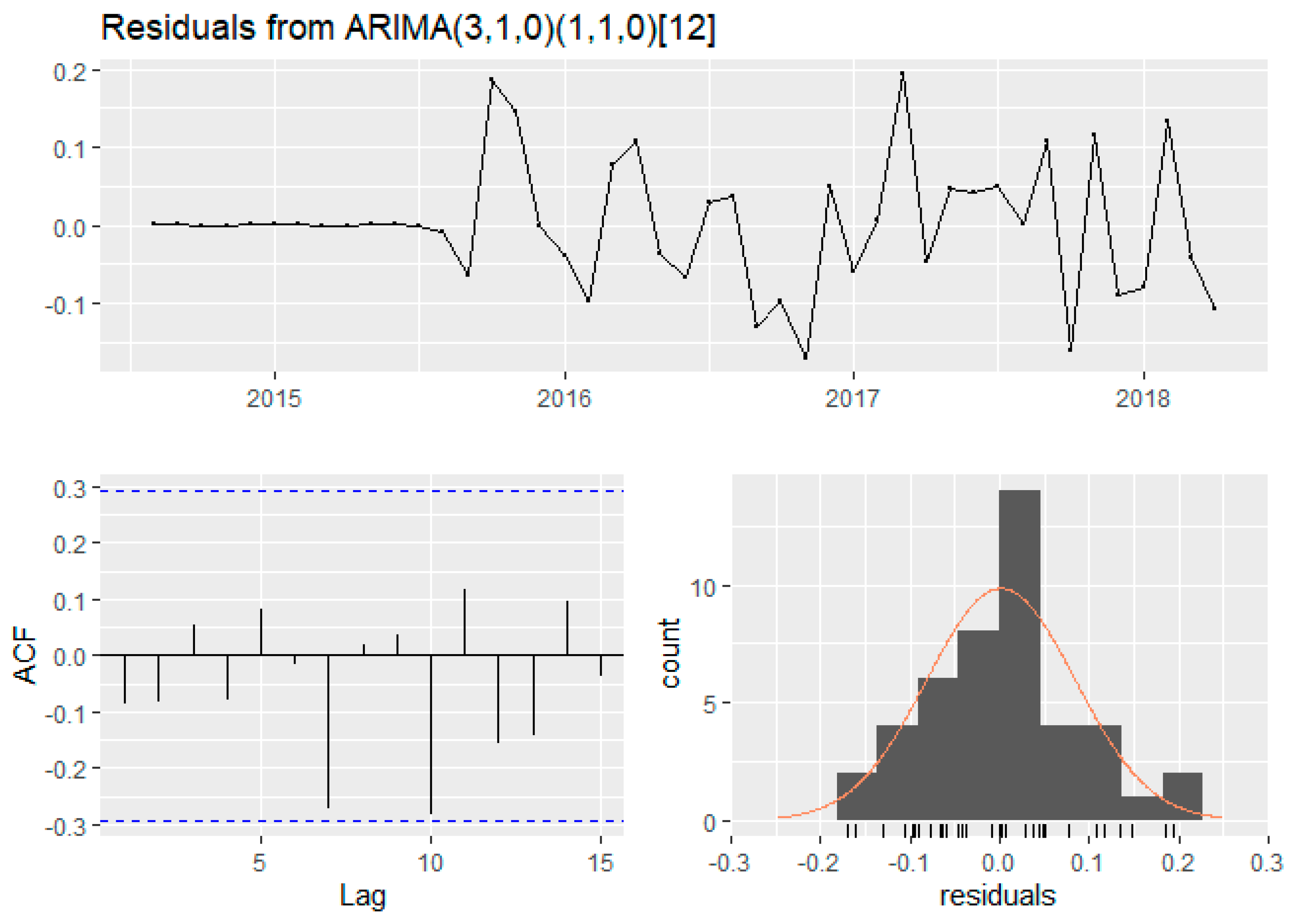Click the last residual point in 2018
Image resolution: width=1294 pixels, height=921 pixels.
pyautogui.click(x=1214, y=308)
